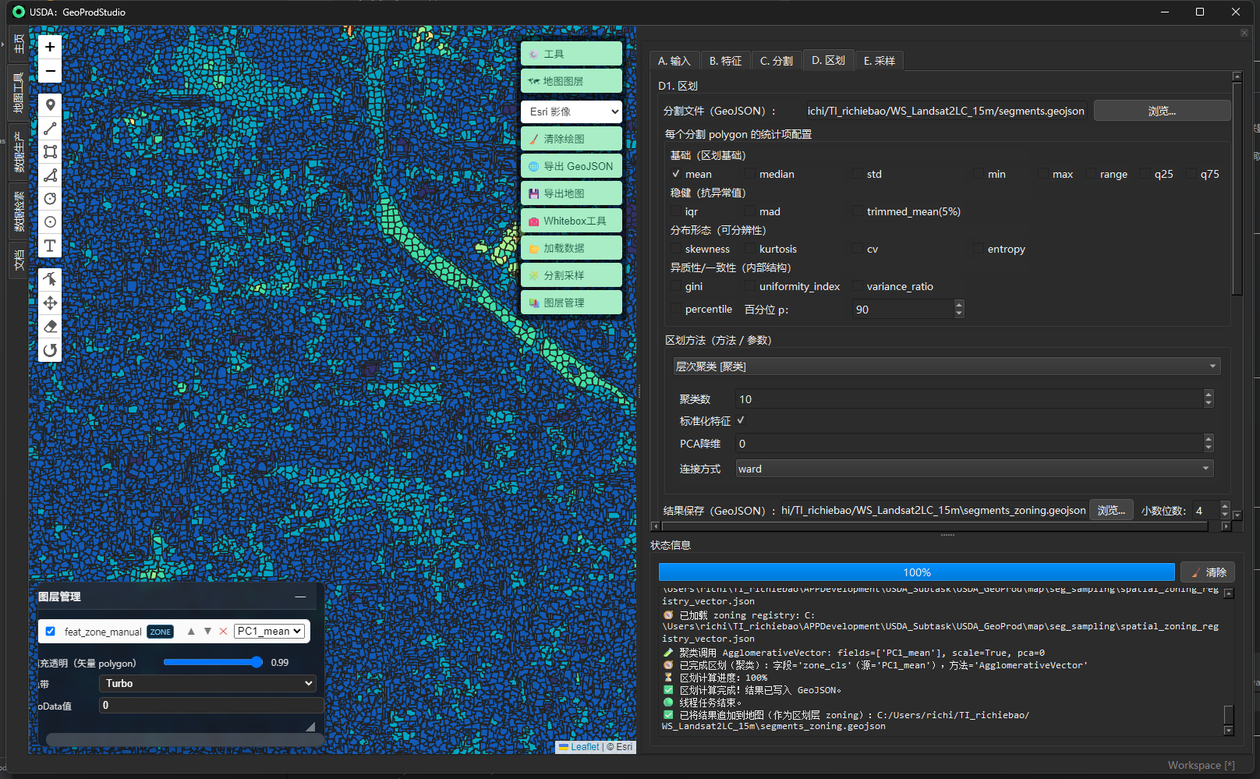Select the rectangle drawing tool
1260x779 pixels.
pyautogui.click(x=50, y=151)
